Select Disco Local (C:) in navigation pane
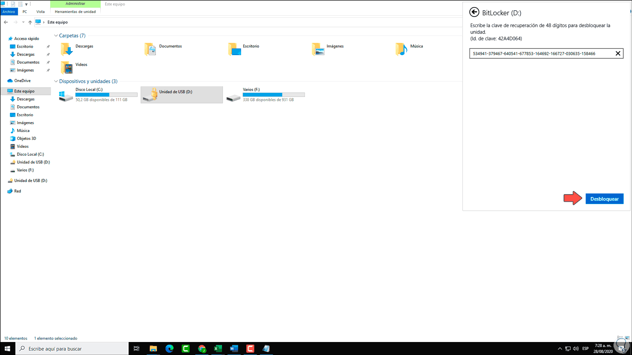632x355 pixels. point(30,154)
